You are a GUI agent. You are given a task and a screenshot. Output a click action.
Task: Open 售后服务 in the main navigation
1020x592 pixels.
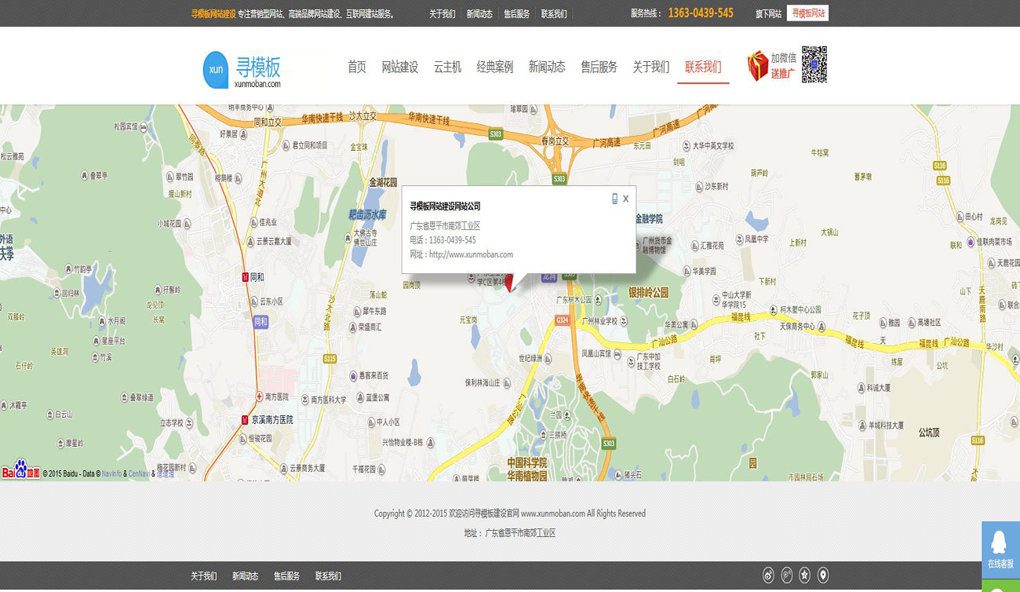pyautogui.click(x=599, y=67)
